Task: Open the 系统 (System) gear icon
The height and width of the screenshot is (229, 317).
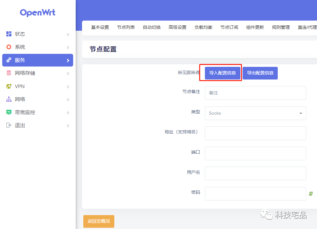Action: click(9, 47)
